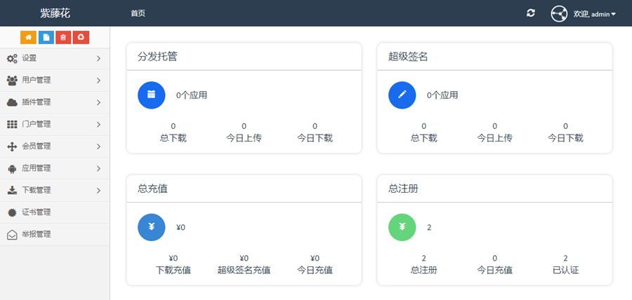Expand the 设置 sidebar menu
The width and height of the screenshot is (632, 300).
(54, 58)
